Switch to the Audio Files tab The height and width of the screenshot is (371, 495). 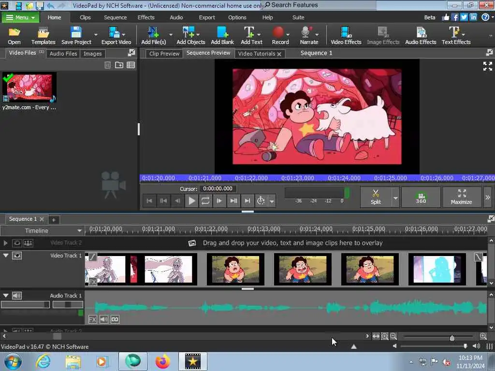(63, 54)
